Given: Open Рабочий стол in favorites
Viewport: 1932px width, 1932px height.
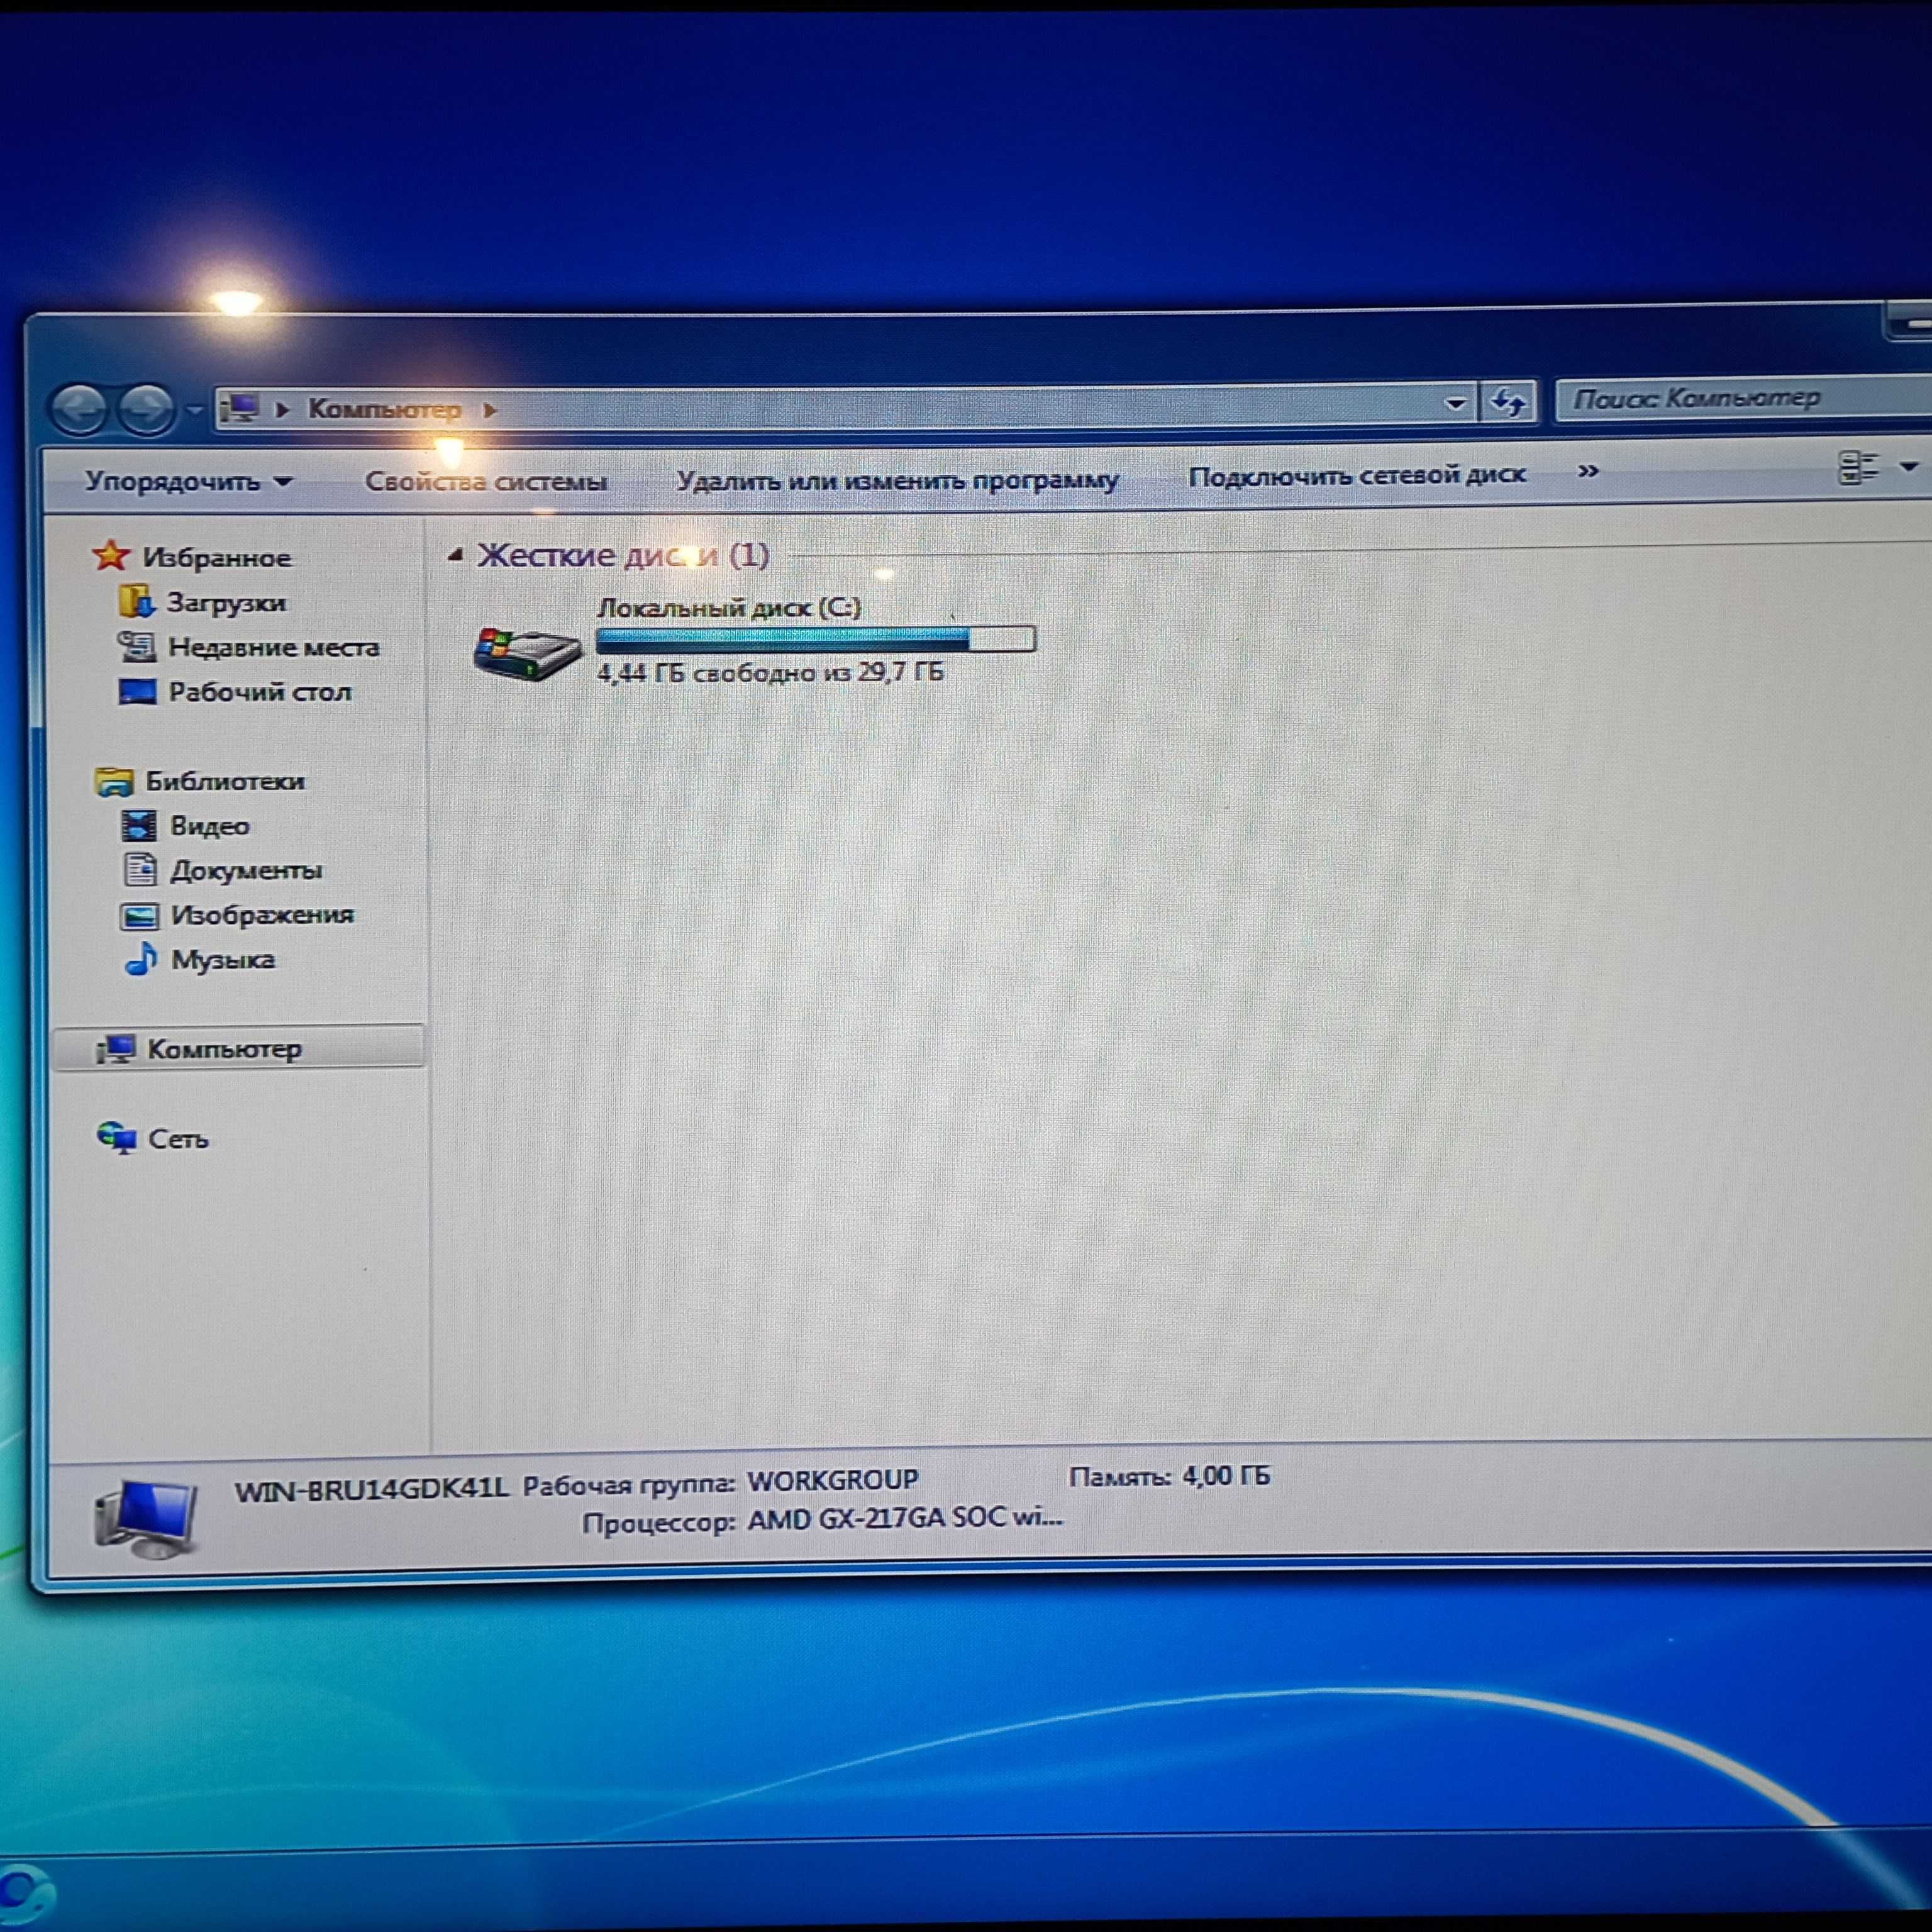Looking at the screenshot, I should pyautogui.click(x=260, y=692).
